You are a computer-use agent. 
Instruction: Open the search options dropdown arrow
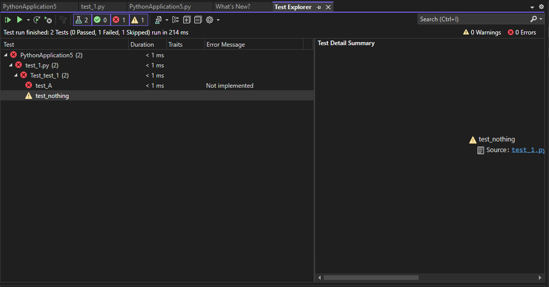point(541,19)
